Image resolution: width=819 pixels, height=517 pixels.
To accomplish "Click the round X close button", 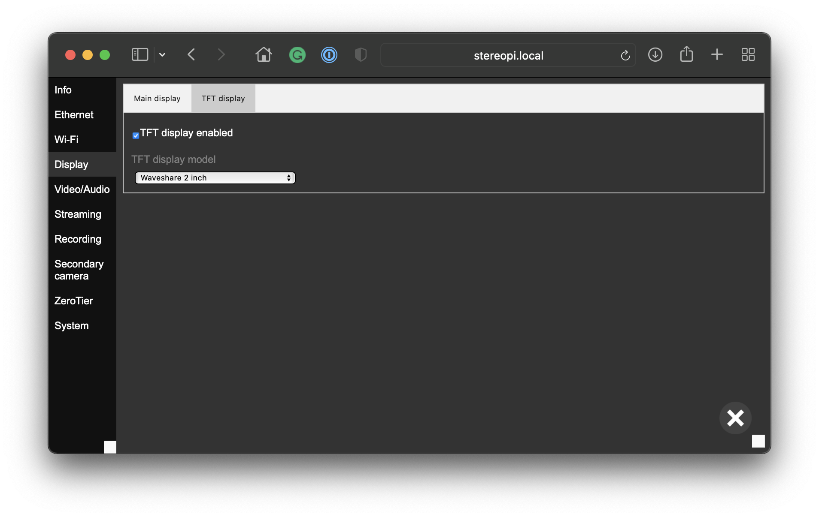I will 735,418.
